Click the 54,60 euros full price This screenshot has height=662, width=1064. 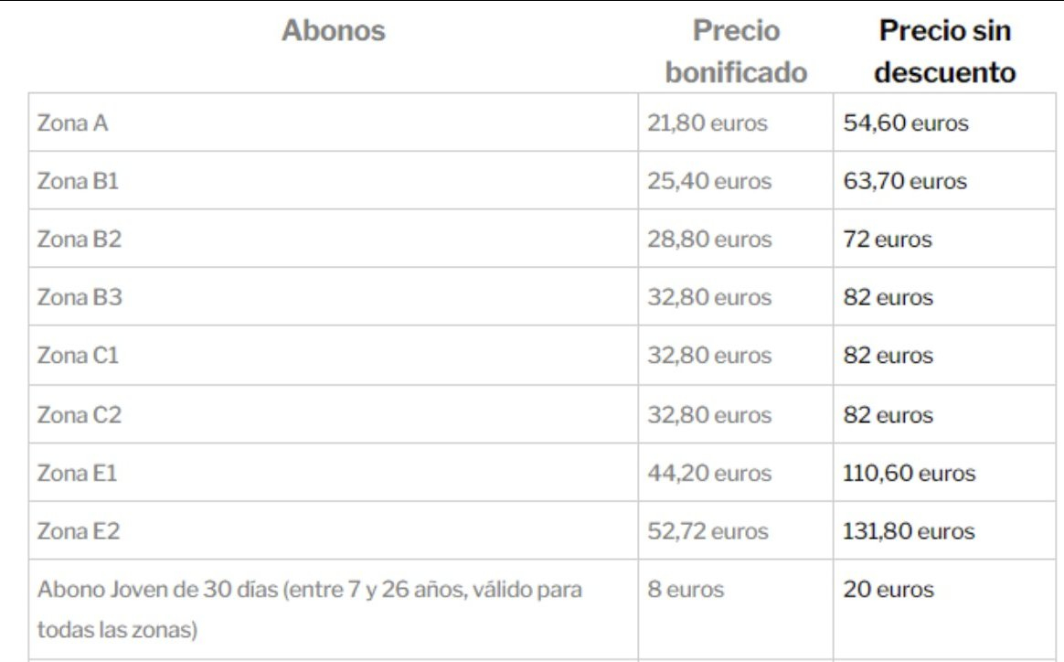coord(905,123)
